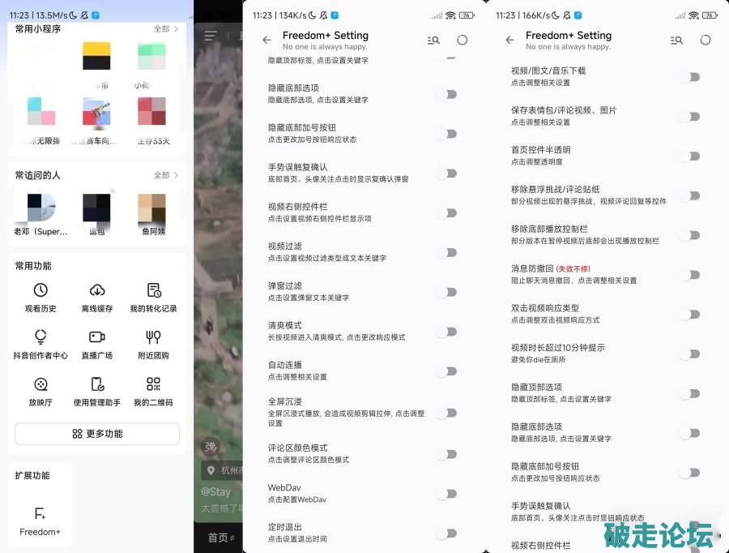729x553 pixels.
Task: Tap the 更多功能 button
Action: coord(97,434)
